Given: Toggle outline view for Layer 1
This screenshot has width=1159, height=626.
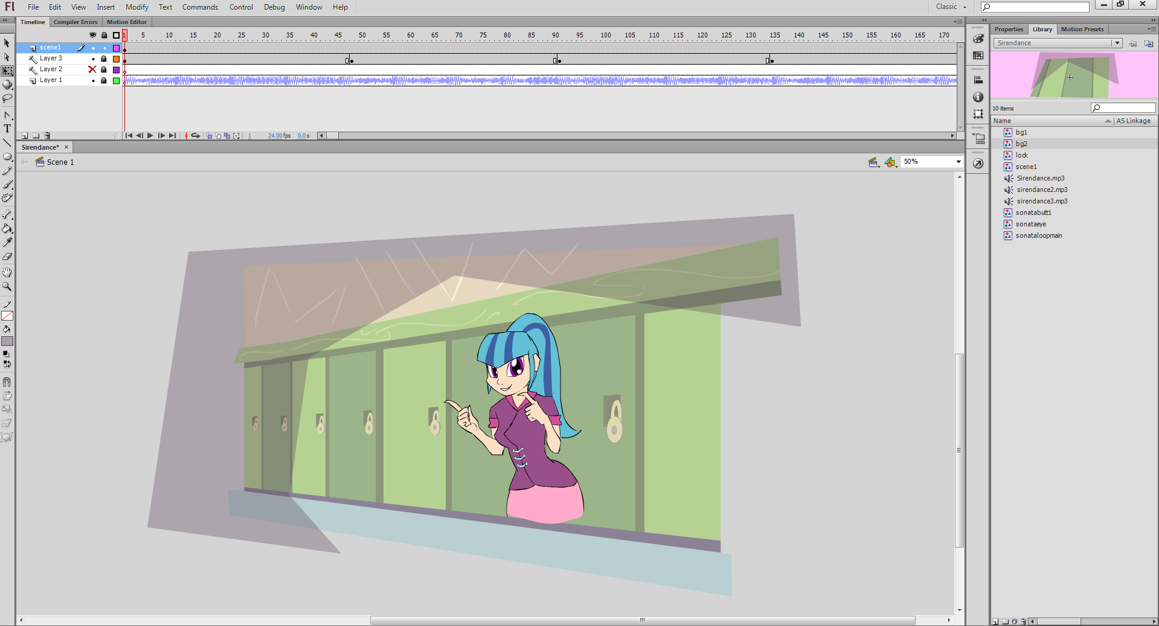Looking at the screenshot, I should click(116, 80).
